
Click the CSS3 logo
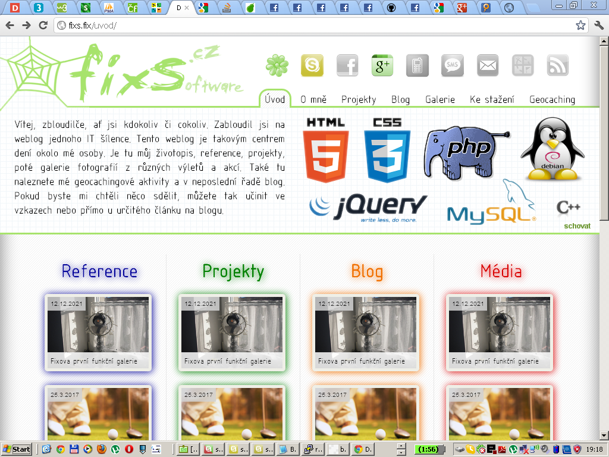coord(387,150)
